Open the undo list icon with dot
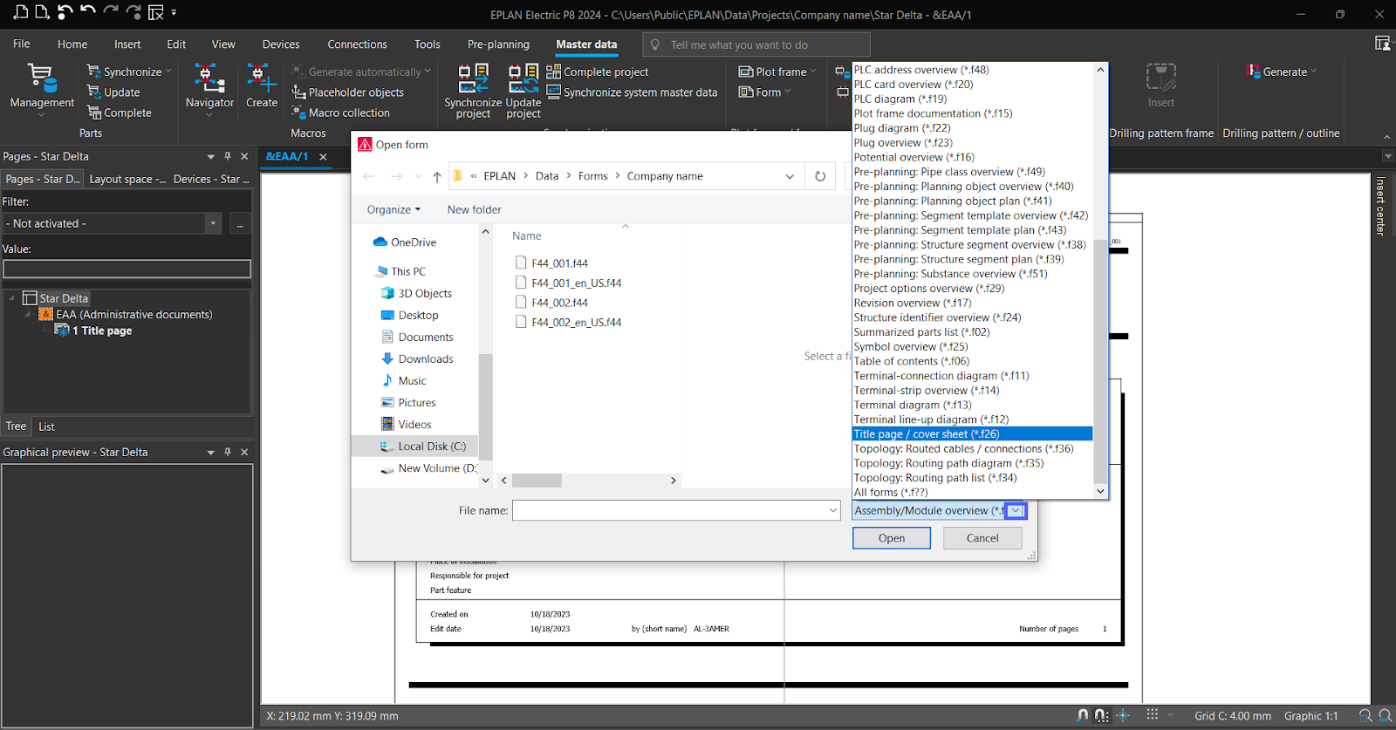Viewport: 1396px width, 730px height. (x=65, y=12)
